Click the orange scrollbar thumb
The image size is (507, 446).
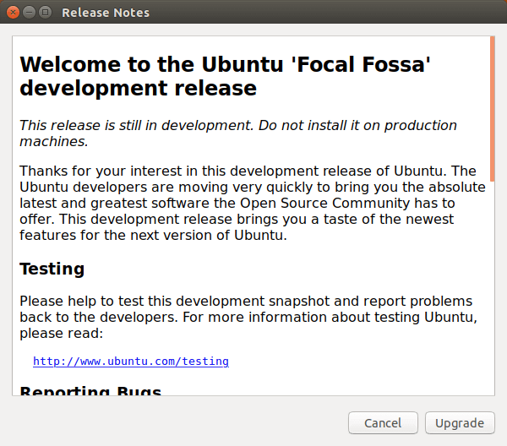[x=492, y=110]
